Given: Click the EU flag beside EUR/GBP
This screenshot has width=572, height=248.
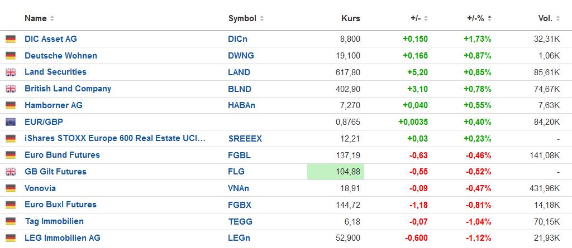Looking at the screenshot, I should (x=11, y=122).
